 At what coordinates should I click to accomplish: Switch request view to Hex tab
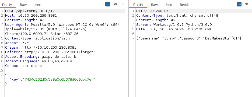(x=38, y=5)
